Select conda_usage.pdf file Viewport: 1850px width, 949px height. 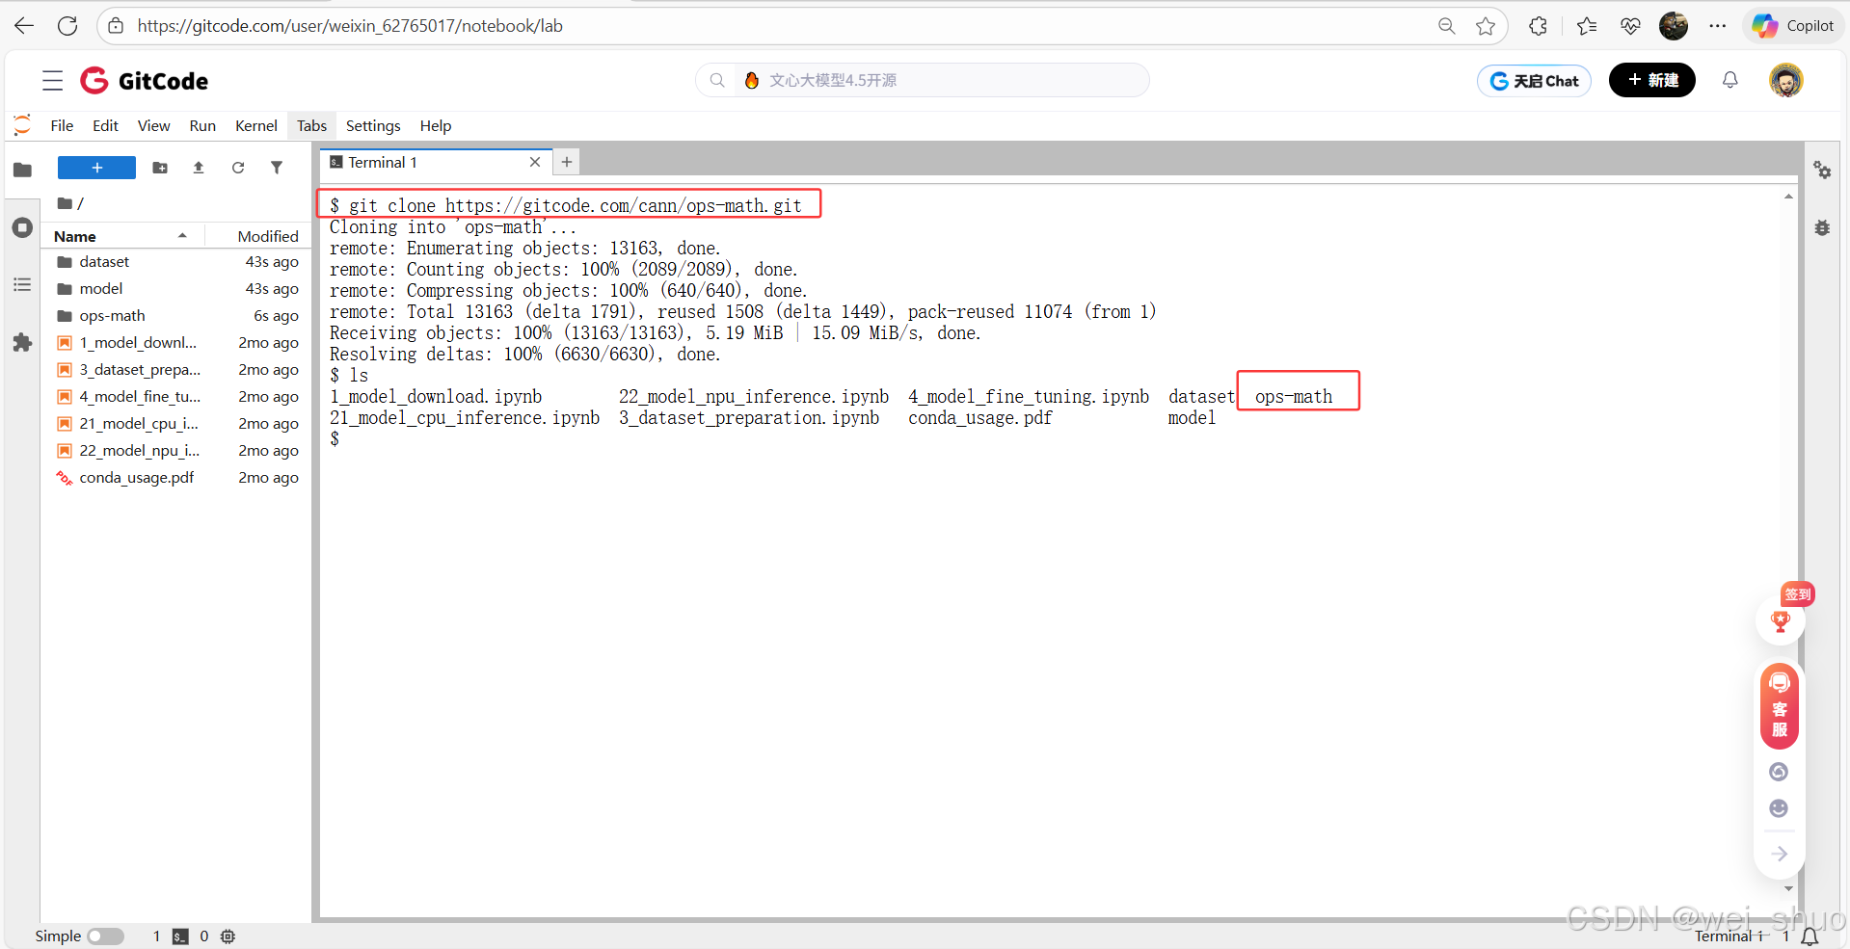coord(177,478)
